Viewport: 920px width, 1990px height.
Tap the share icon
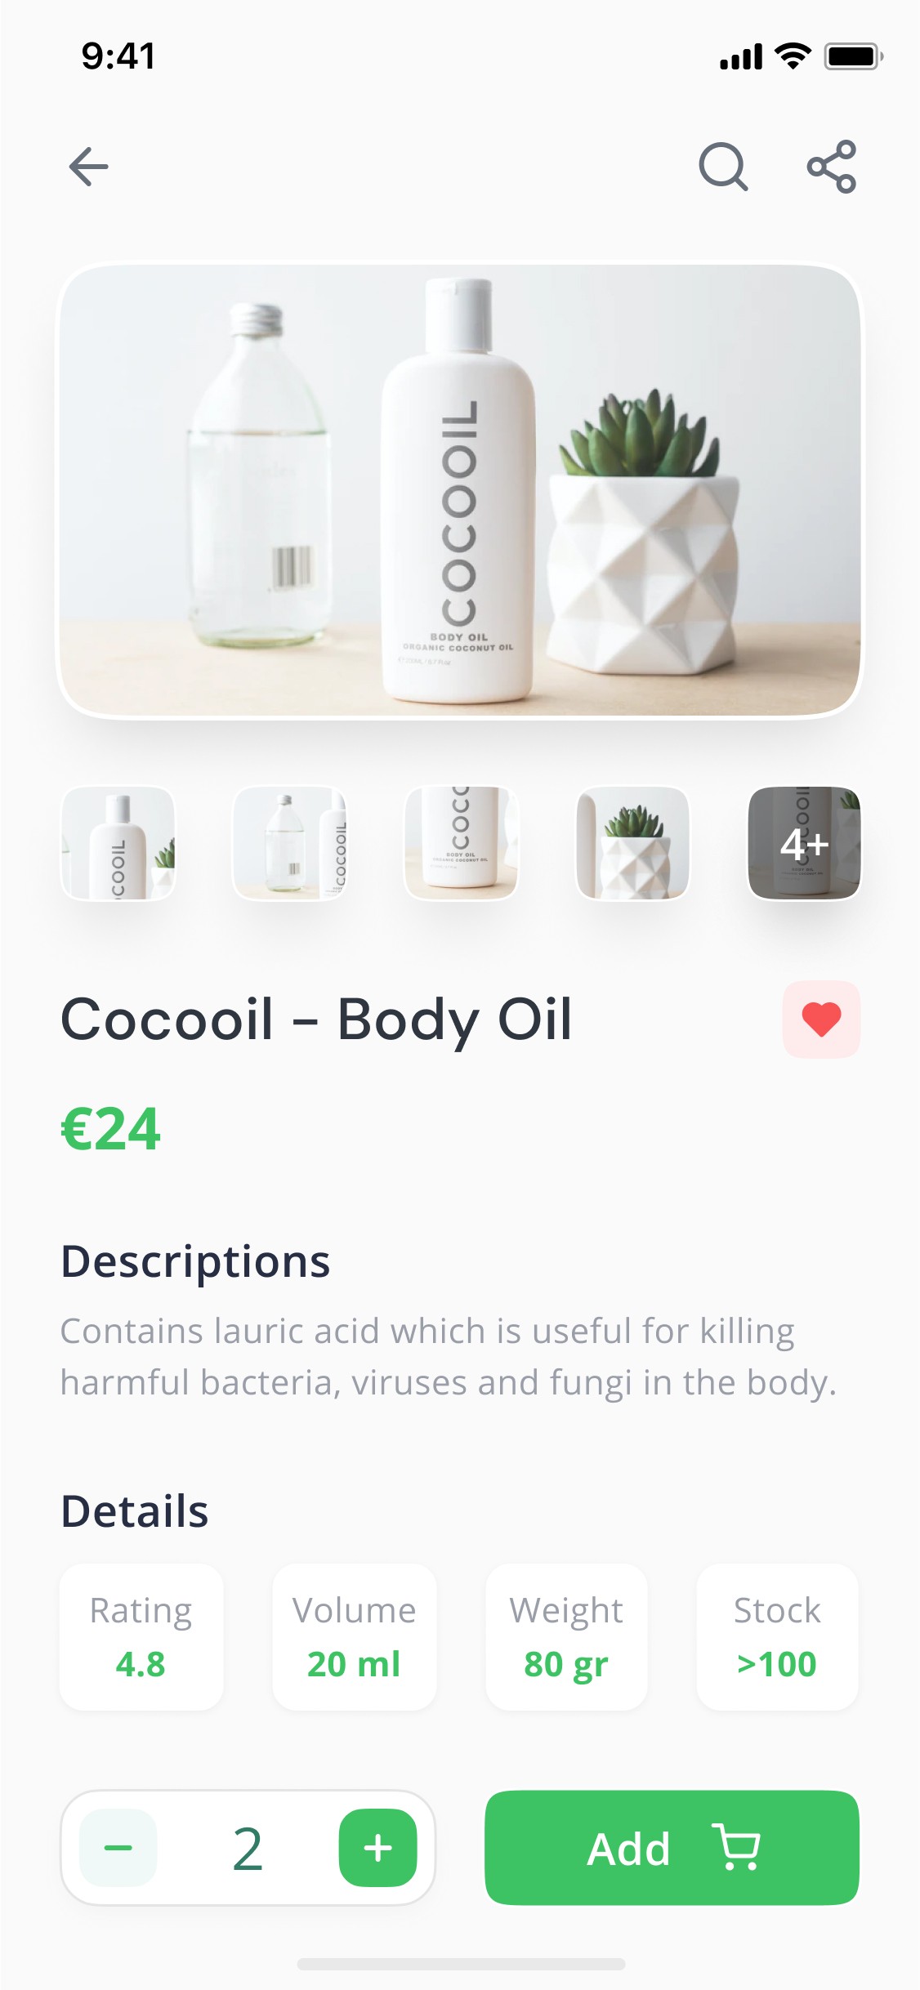click(x=832, y=167)
